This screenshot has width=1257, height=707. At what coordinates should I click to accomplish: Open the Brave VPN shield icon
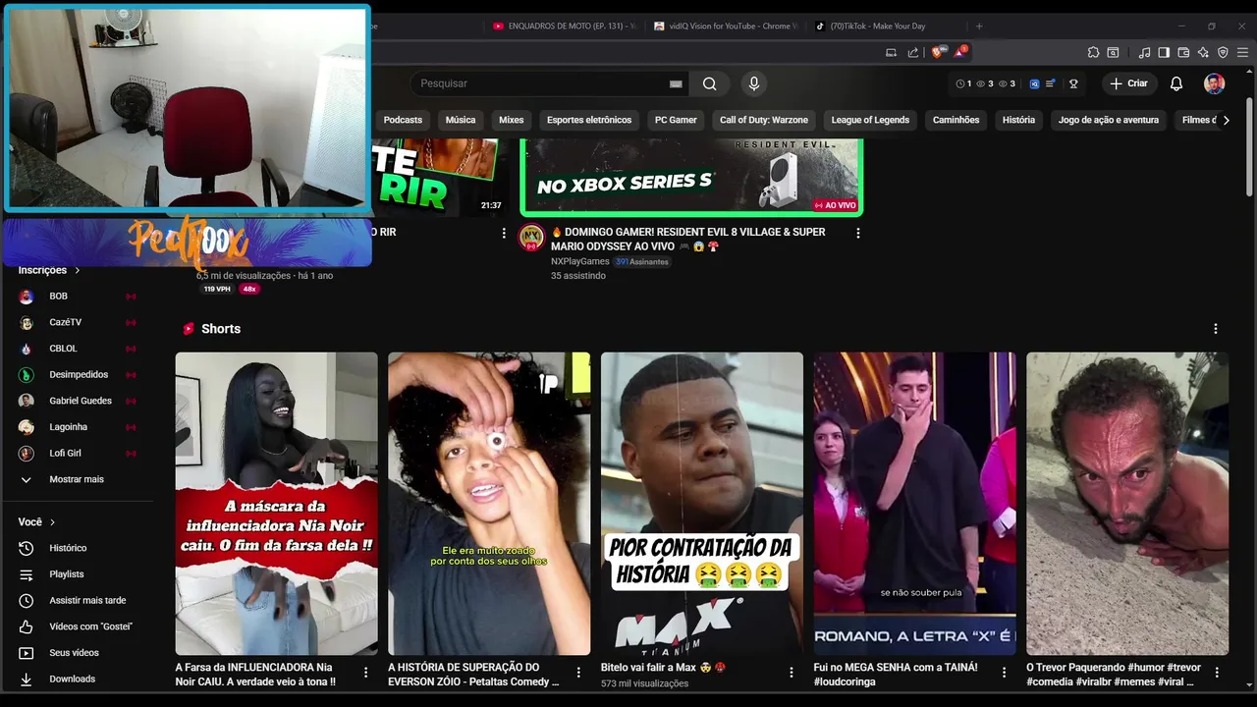coord(1223,52)
